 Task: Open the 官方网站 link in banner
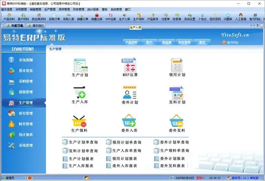pyautogui.click(x=230, y=42)
